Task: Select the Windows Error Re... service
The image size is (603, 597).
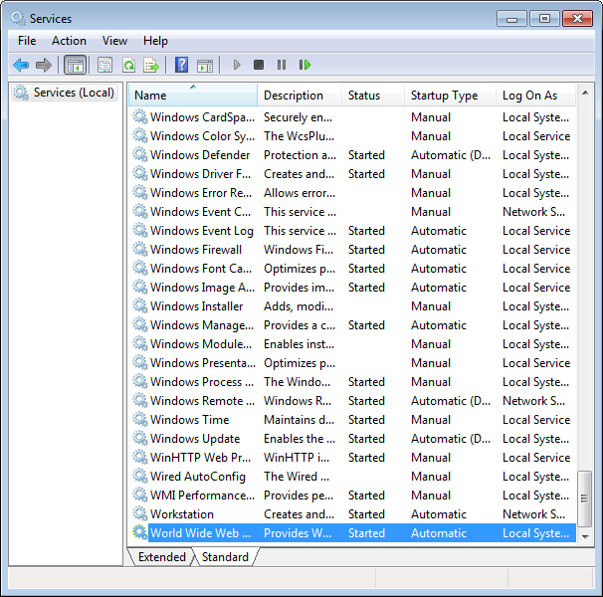Action: point(352,193)
